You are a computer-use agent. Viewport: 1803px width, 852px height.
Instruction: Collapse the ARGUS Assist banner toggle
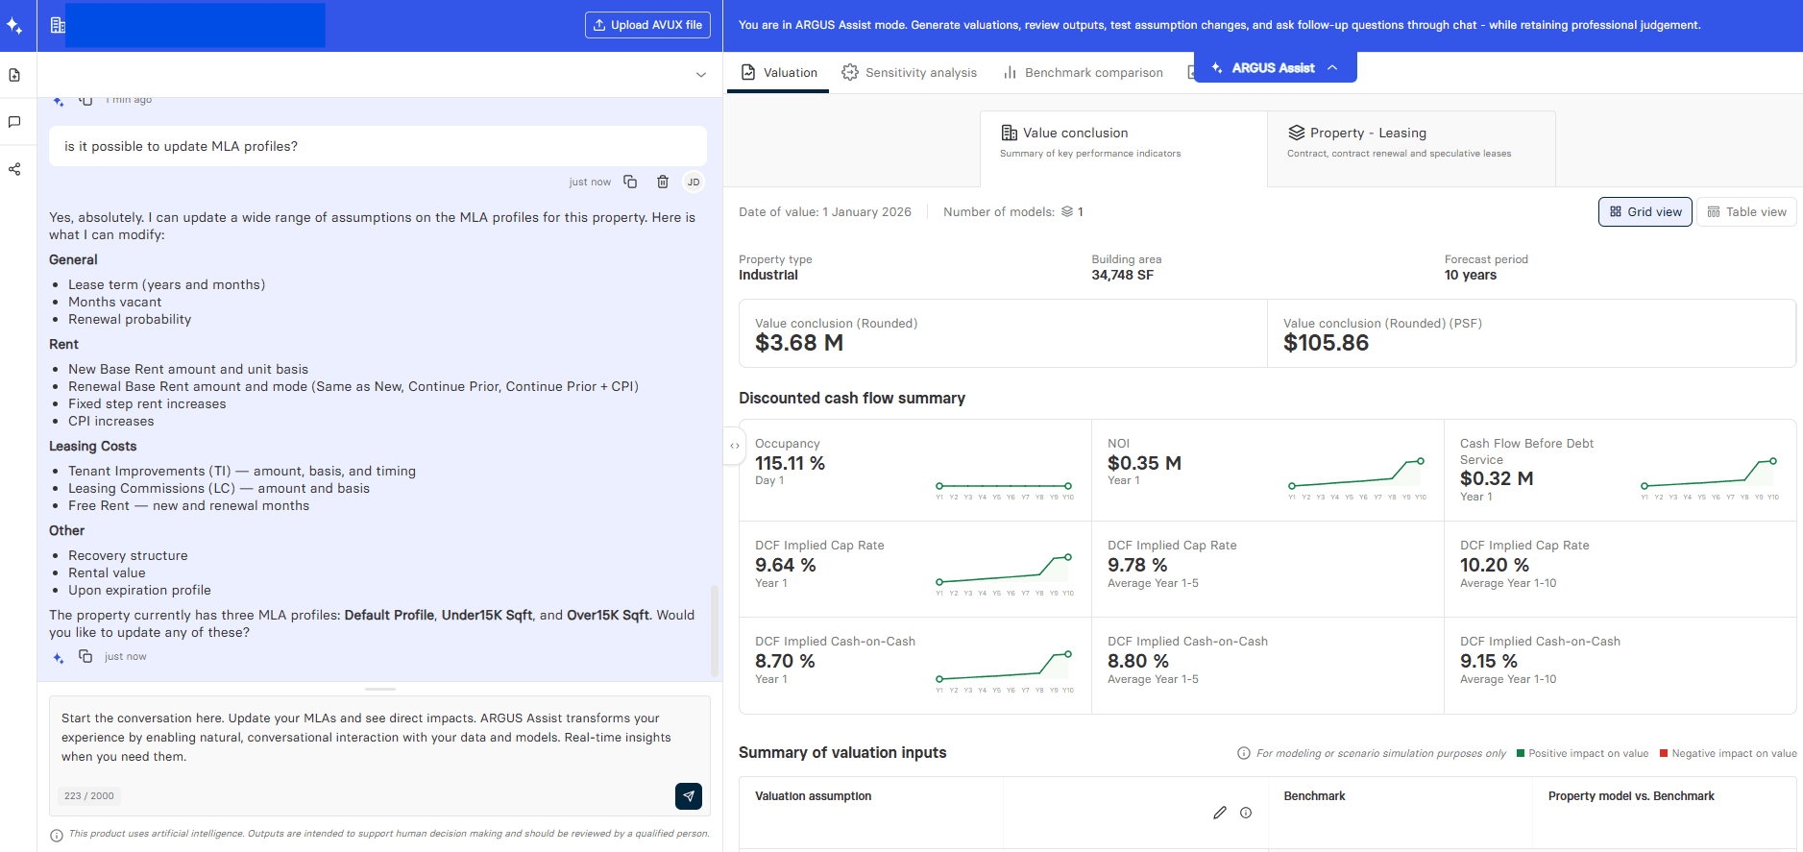(1332, 67)
